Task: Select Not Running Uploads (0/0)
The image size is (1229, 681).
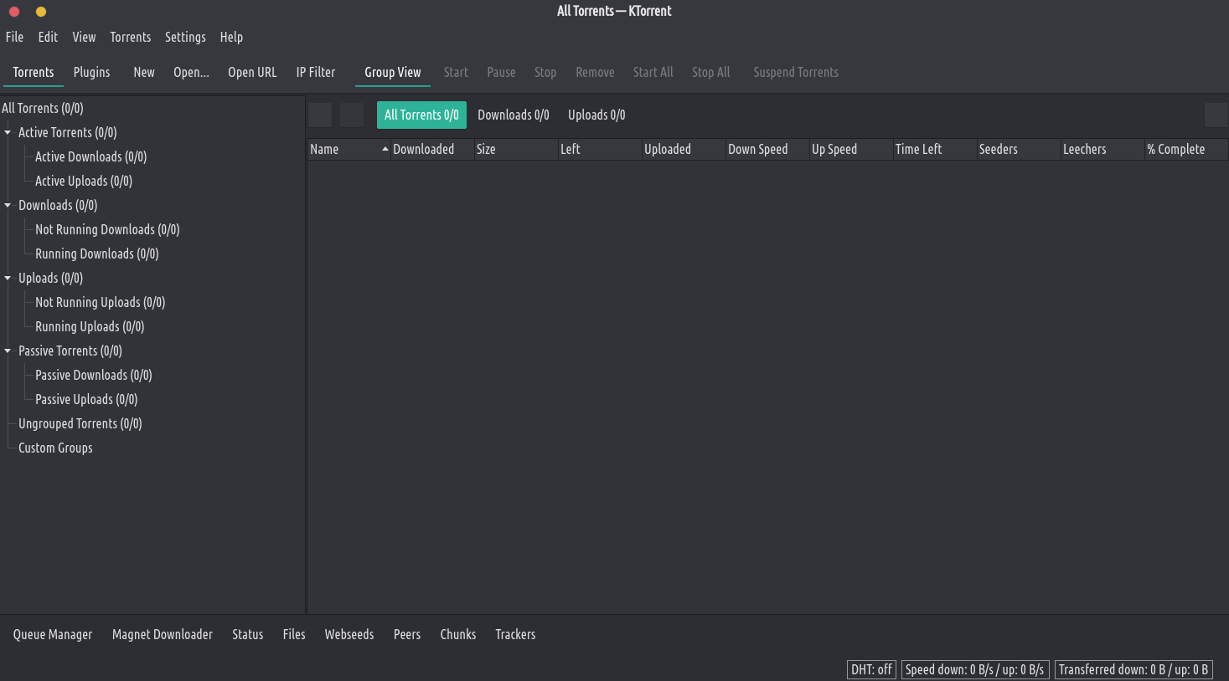Action: tap(101, 302)
